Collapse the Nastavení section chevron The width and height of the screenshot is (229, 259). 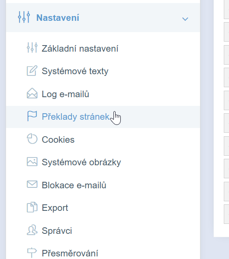click(x=185, y=19)
